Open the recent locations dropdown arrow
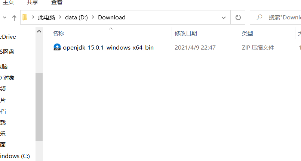This screenshot has height=161, width=301. point(5,18)
